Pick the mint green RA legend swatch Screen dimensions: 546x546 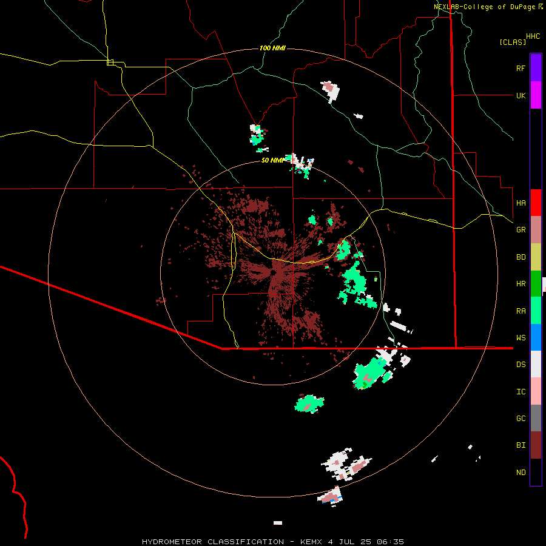[536, 311]
